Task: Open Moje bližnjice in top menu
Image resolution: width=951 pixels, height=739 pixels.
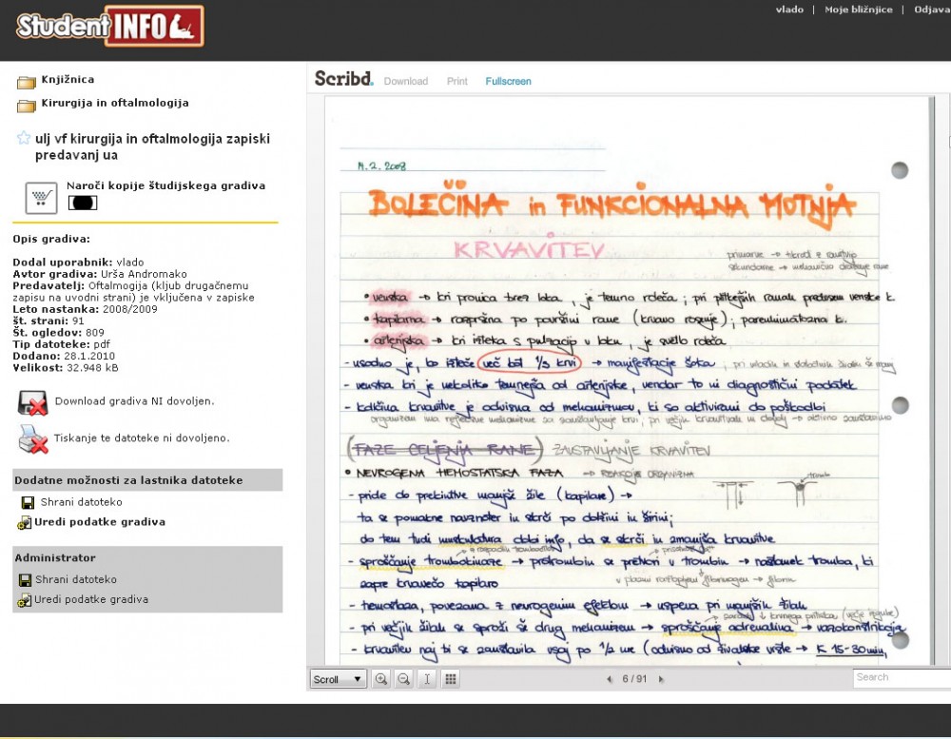Action: tap(858, 10)
